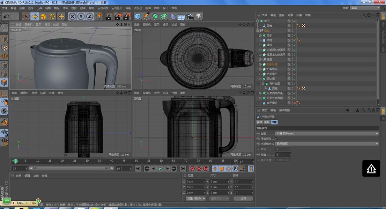Toggle the X axis lock
Image resolution: width=386 pixels, height=209 pixels.
[x=72, y=16]
